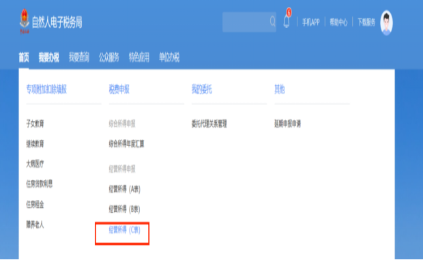The width and height of the screenshot is (423, 260).
Task: Select 住房贷款利息 deduction entry
Action: (40, 184)
